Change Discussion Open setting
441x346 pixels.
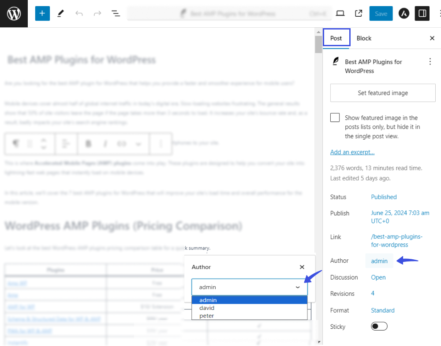pyautogui.click(x=378, y=277)
